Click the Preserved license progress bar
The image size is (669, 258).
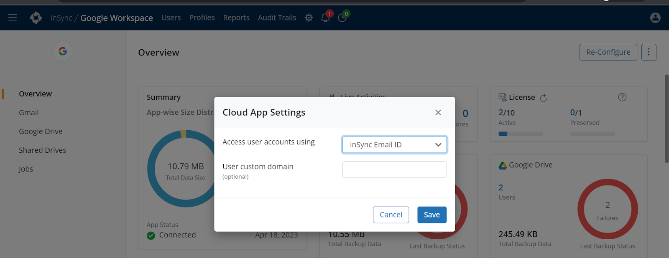592,134
